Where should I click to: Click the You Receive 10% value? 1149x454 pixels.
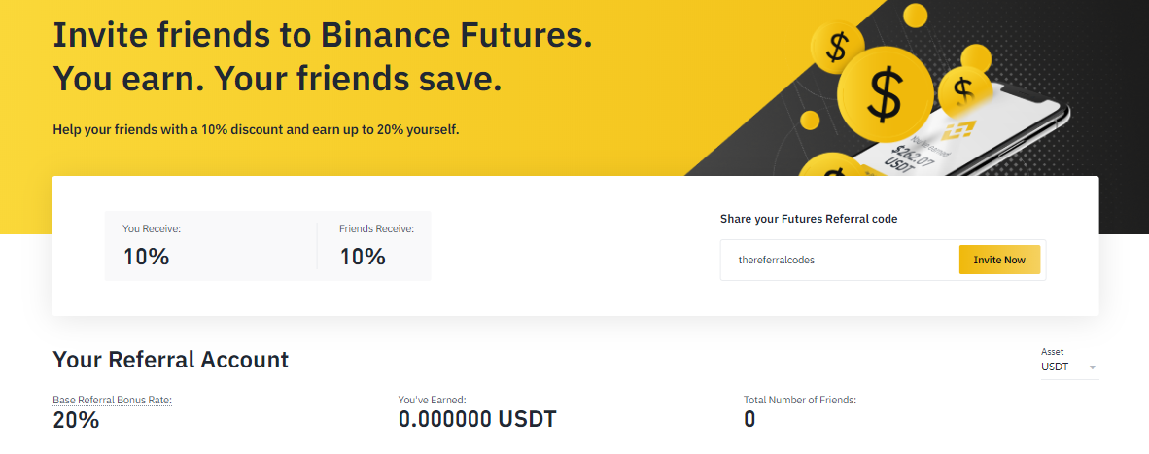coord(147,257)
